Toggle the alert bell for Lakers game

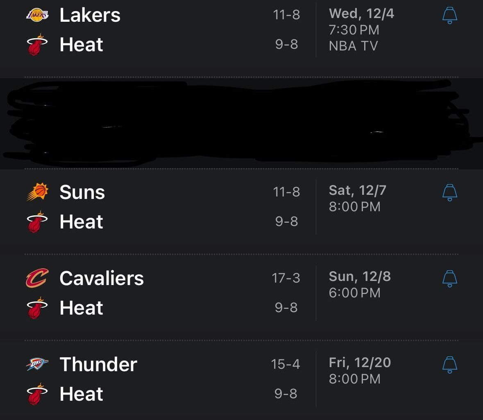(x=449, y=16)
